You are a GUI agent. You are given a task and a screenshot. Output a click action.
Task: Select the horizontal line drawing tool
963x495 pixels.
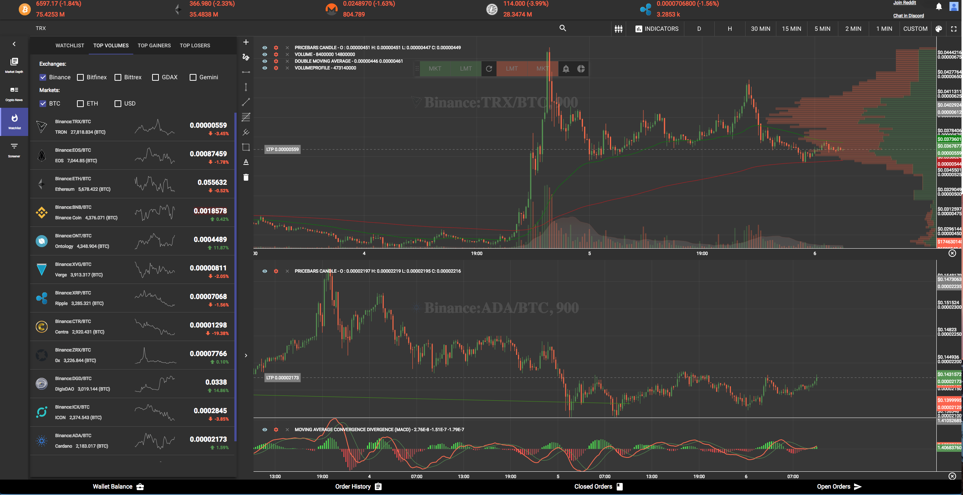246,72
